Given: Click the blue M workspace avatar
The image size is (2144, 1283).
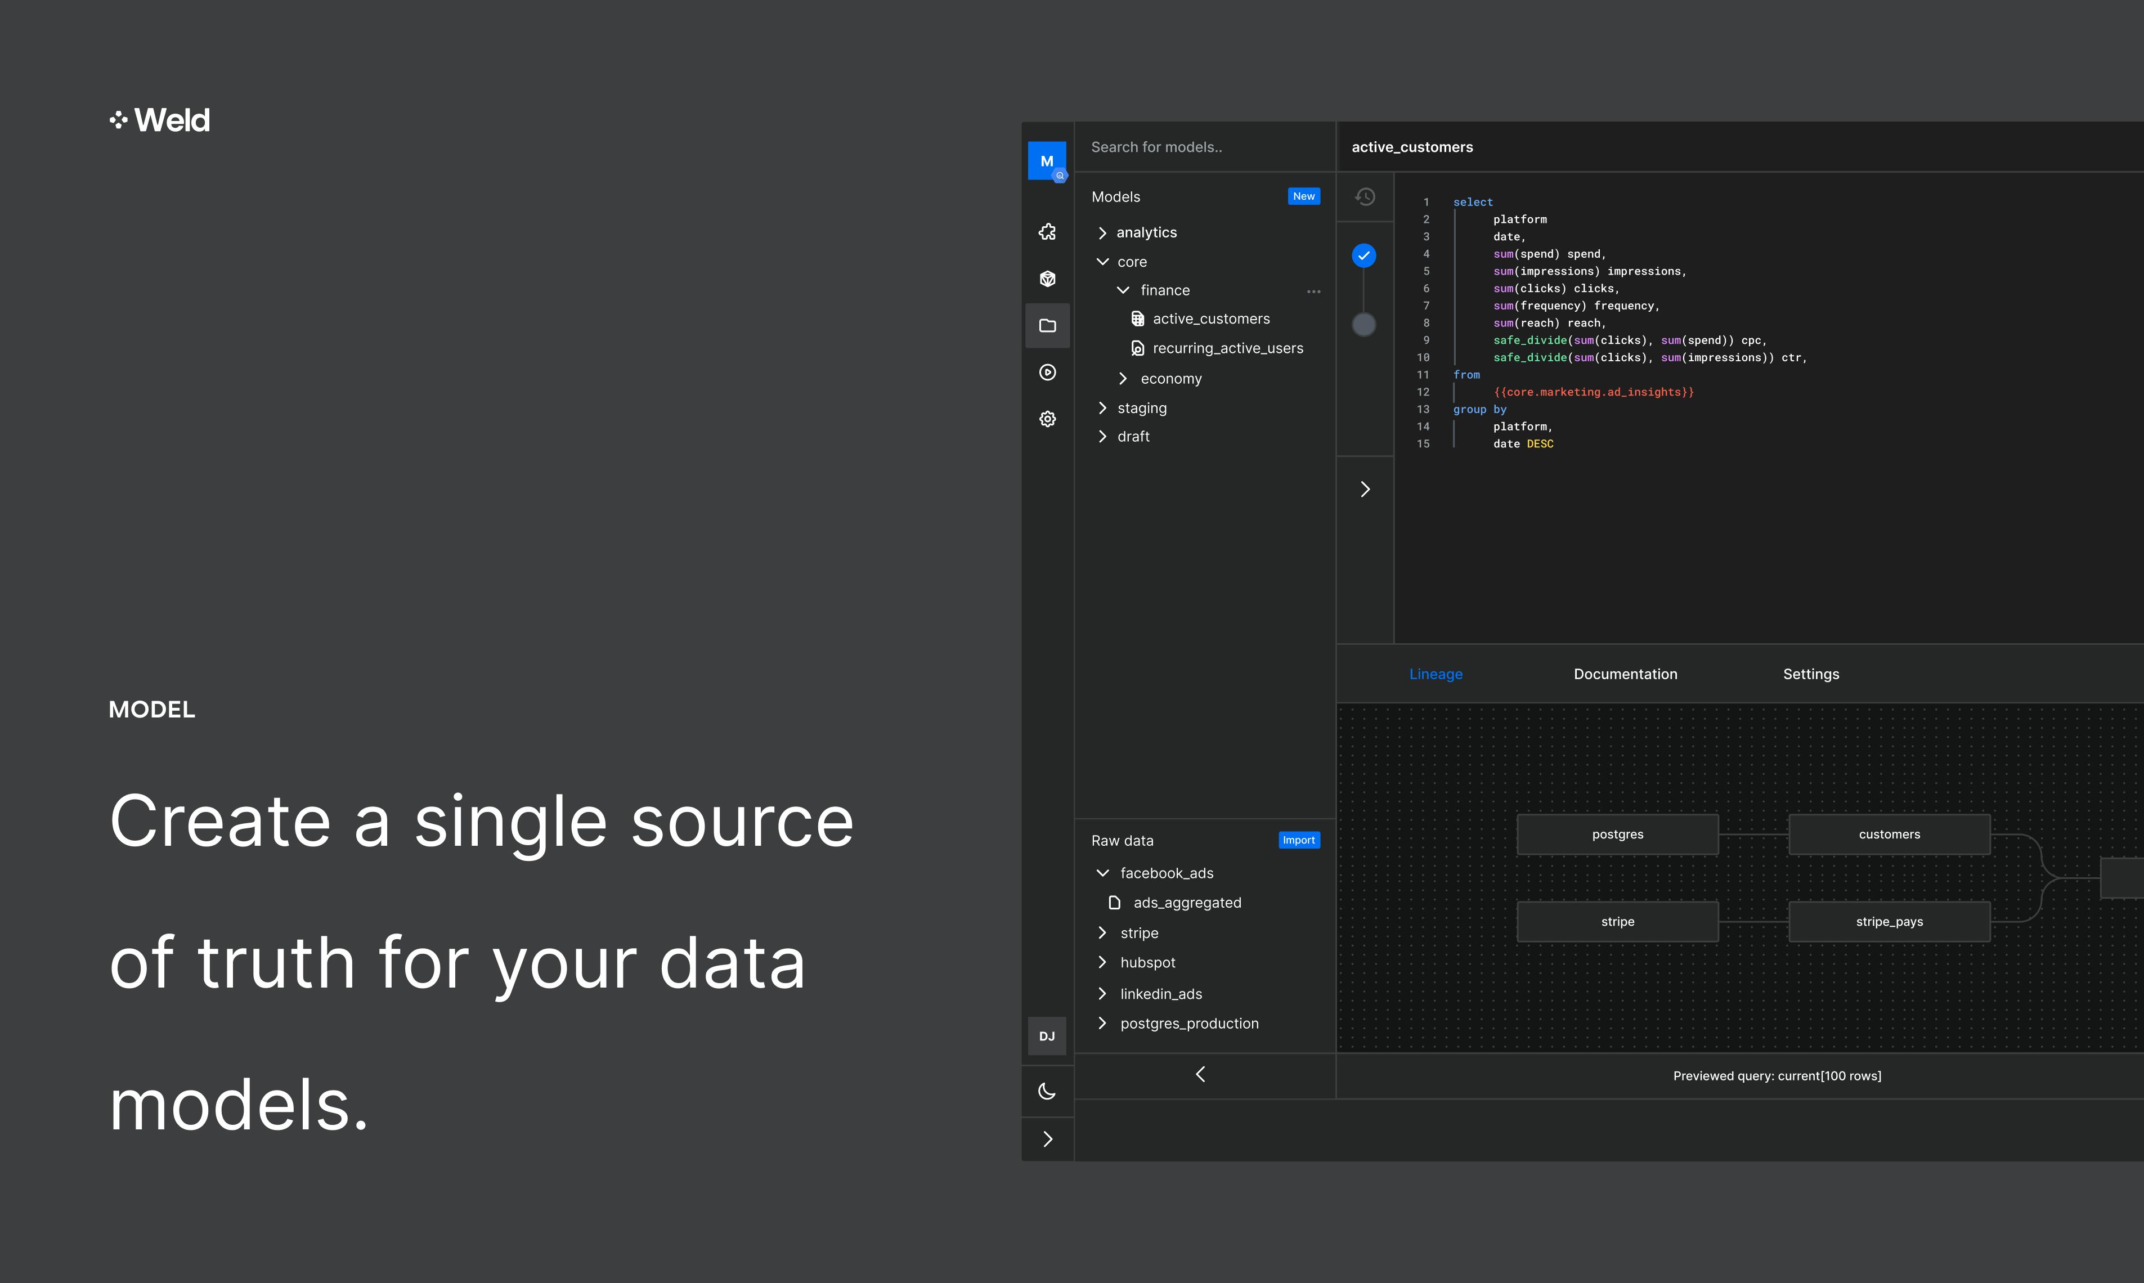Looking at the screenshot, I should pos(1047,161).
